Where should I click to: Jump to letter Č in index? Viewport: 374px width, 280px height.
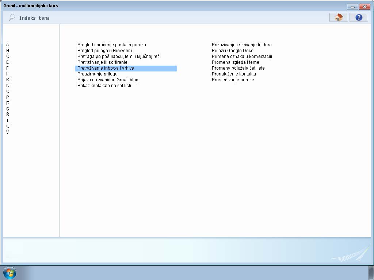[x=8, y=57]
